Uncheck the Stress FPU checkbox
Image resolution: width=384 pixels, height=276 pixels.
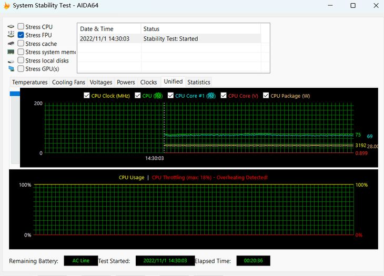(x=21, y=35)
